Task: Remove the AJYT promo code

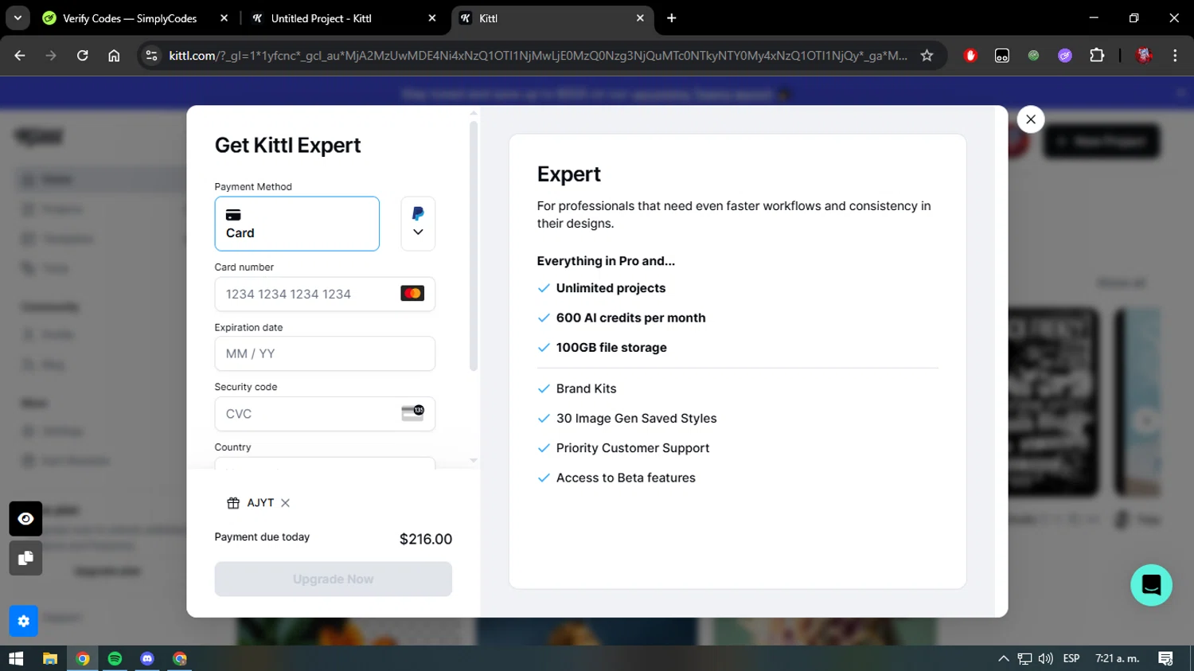Action: point(285,503)
